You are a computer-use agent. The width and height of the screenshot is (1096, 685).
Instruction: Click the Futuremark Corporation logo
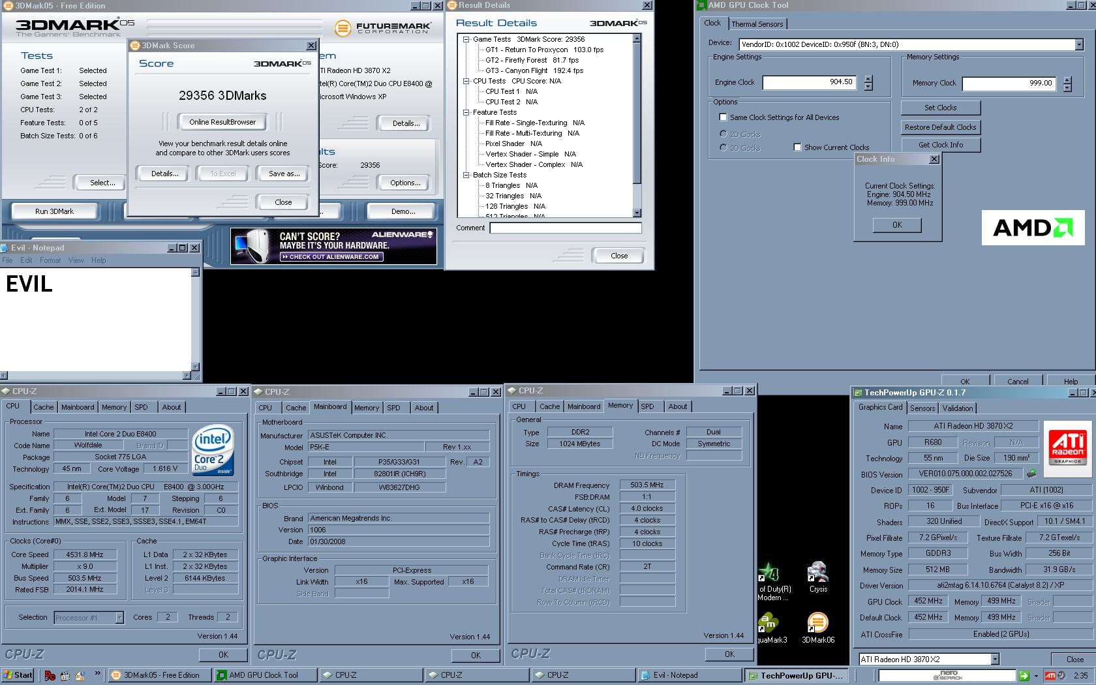pyautogui.click(x=383, y=28)
